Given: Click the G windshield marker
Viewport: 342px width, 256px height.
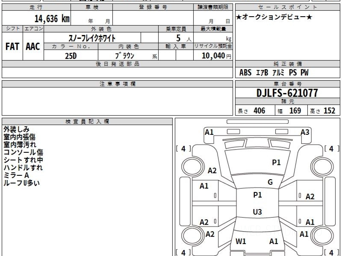Looking at the screenshot, I should (x=270, y=182).
